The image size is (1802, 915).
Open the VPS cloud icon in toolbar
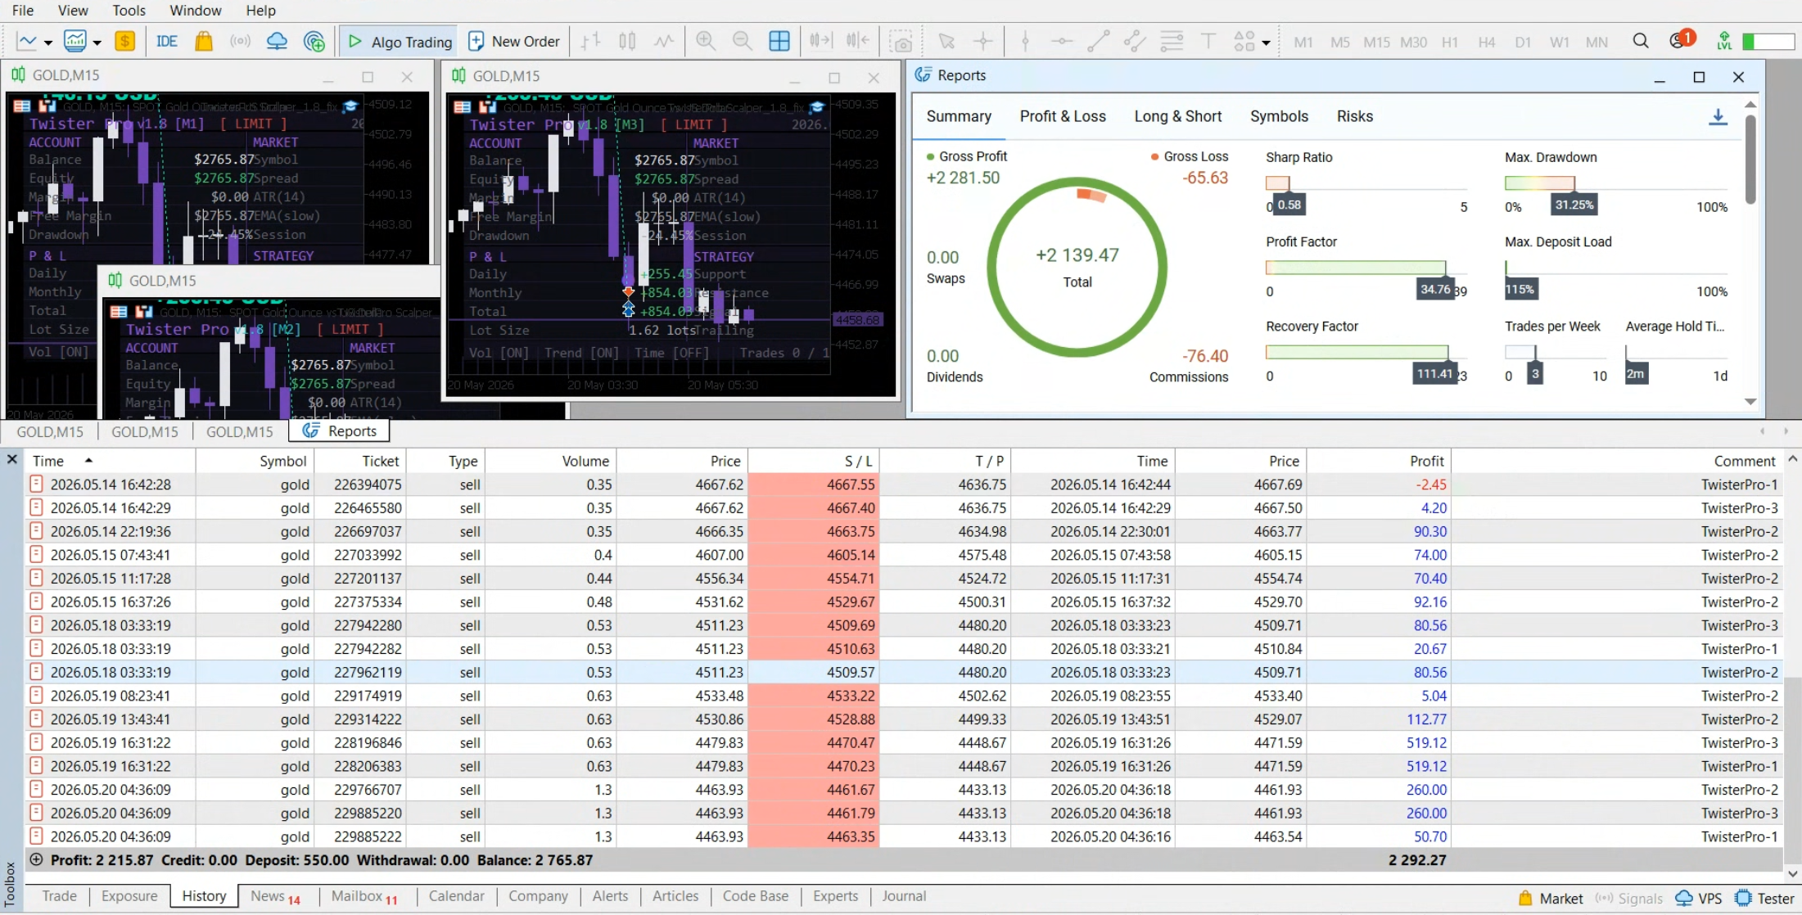point(277,41)
